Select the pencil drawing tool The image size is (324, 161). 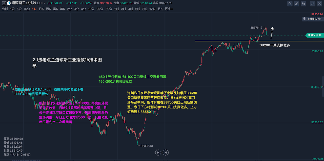[x=297, y=4]
